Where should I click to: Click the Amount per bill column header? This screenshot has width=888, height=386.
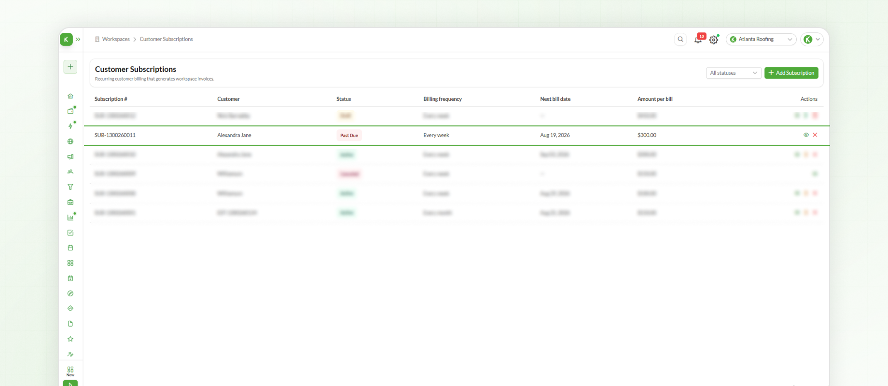tap(655, 99)
